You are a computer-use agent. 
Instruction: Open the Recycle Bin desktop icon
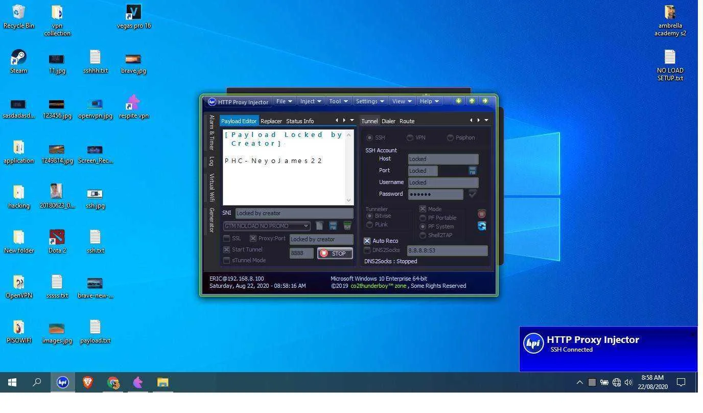tap(18, 17)
